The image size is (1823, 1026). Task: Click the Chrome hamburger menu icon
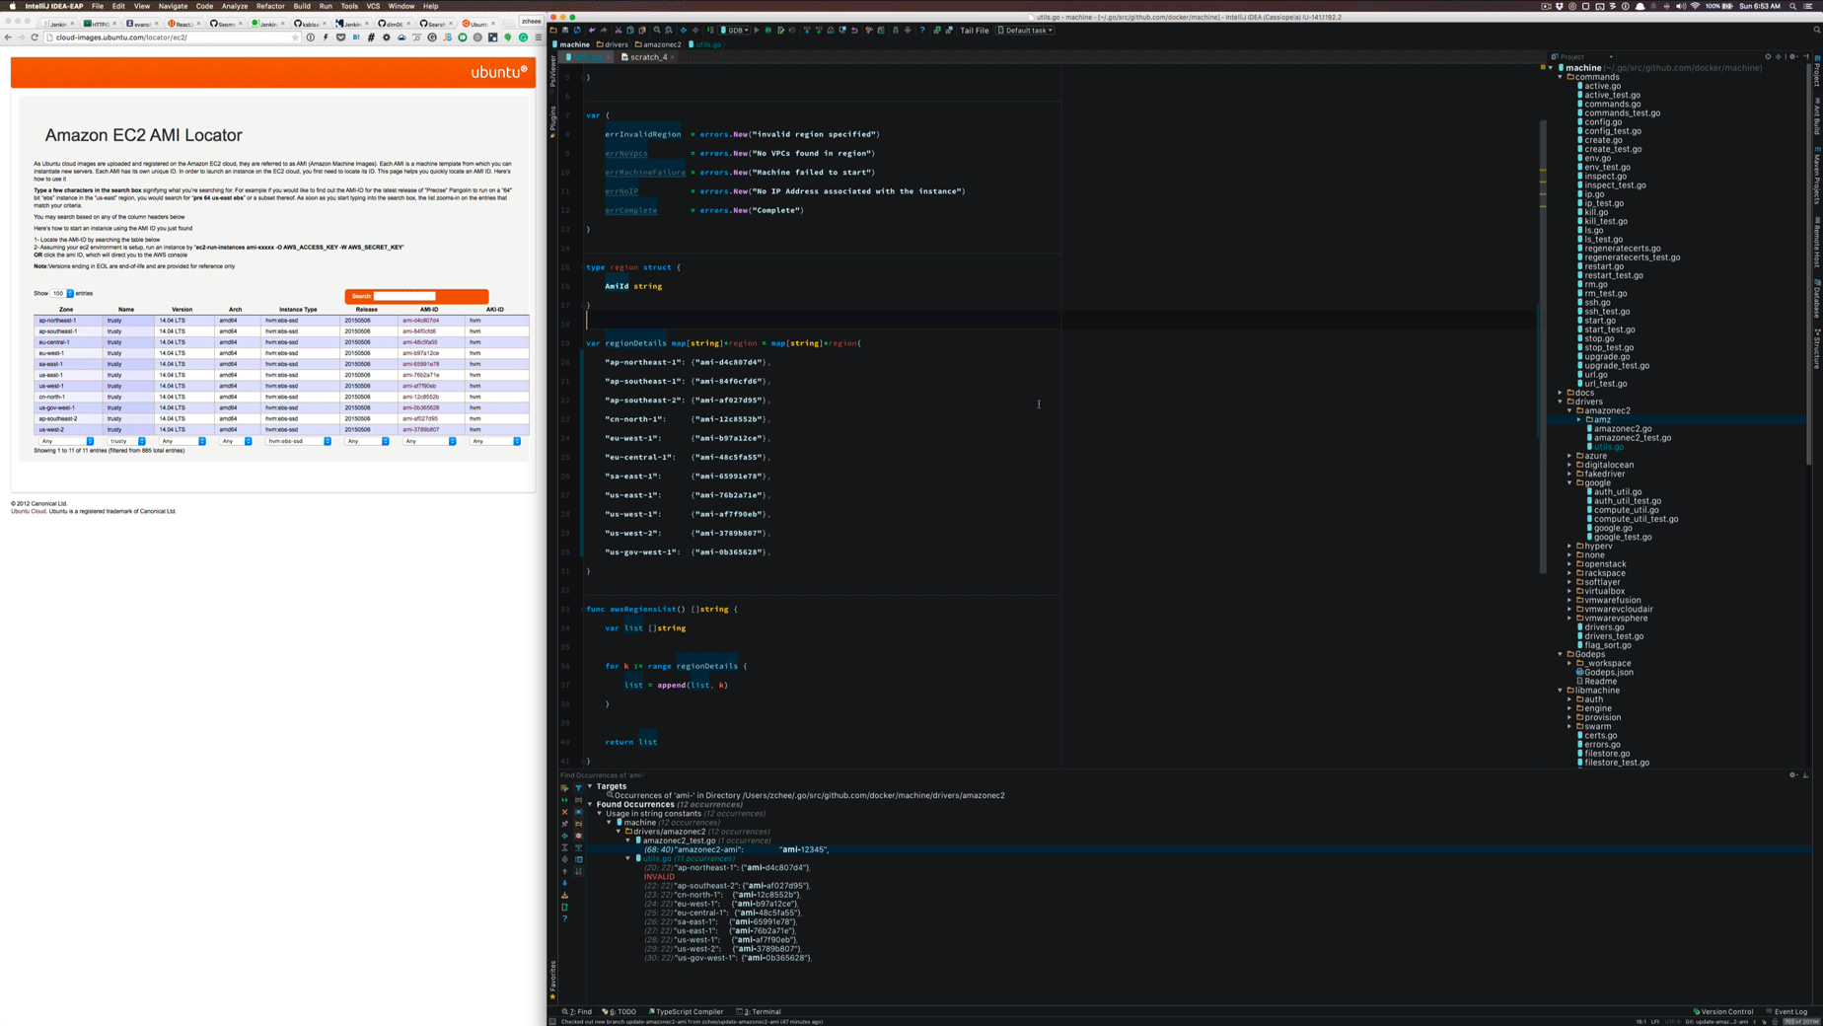(538, 37)
